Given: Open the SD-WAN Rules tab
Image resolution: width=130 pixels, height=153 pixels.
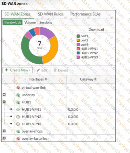Looking at the screenshot, I should (x=50, y=14).
